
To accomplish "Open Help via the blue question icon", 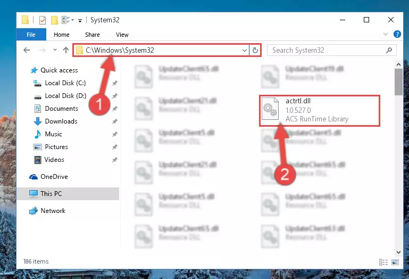I will coord(397,34).
